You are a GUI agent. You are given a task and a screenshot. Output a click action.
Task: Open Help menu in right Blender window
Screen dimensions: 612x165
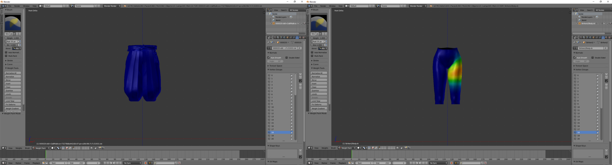(340, 6)
